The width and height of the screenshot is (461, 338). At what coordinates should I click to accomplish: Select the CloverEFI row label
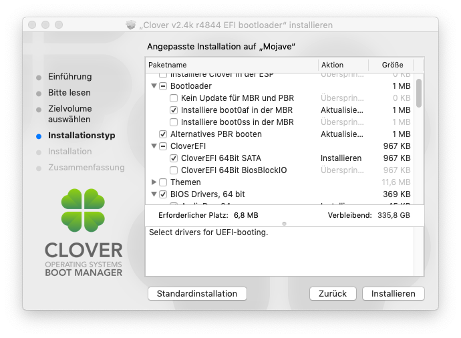(x=188, y=146)
